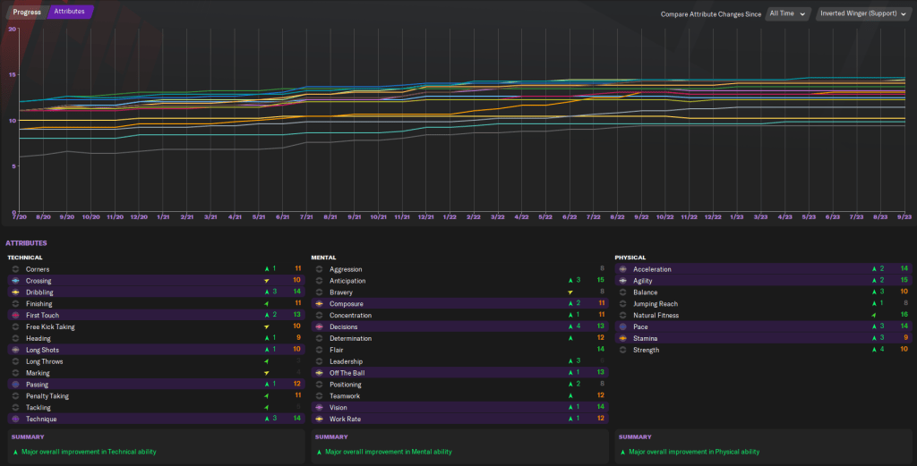Toggle the Composure graph line icon

(x=319, y=304)
